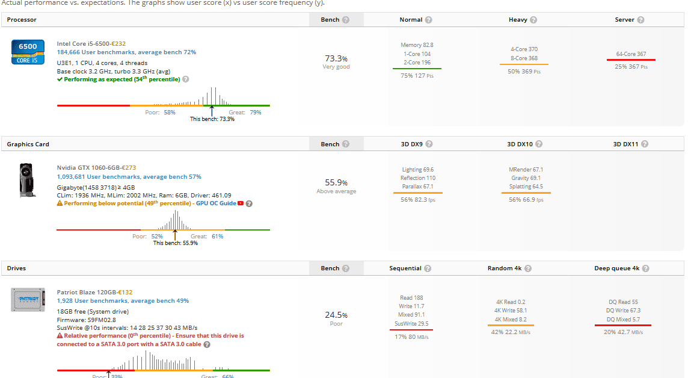Click 'SusWrite 29.5' value
This screenshot has height=378, width=688.
(x=411, y=324)
